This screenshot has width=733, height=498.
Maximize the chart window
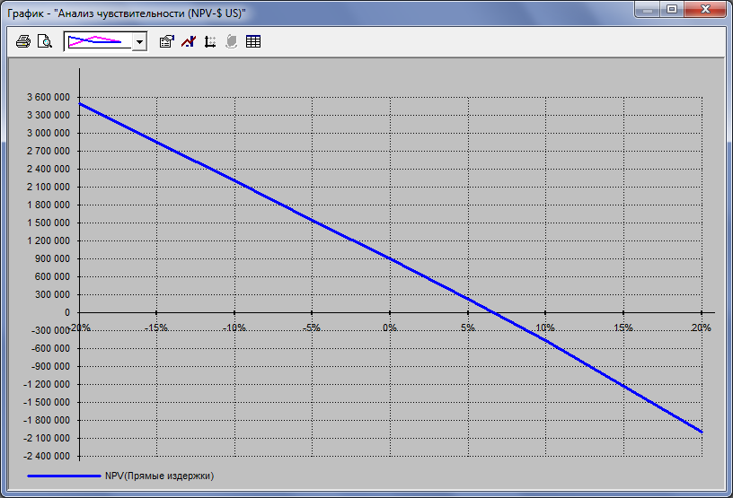click(x=672, y=9)
